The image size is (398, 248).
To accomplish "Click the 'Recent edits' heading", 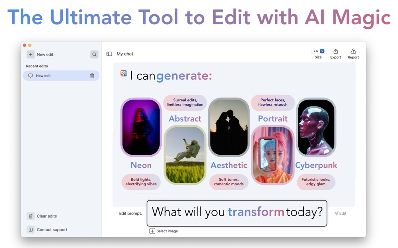I will (x=37, y=66).
